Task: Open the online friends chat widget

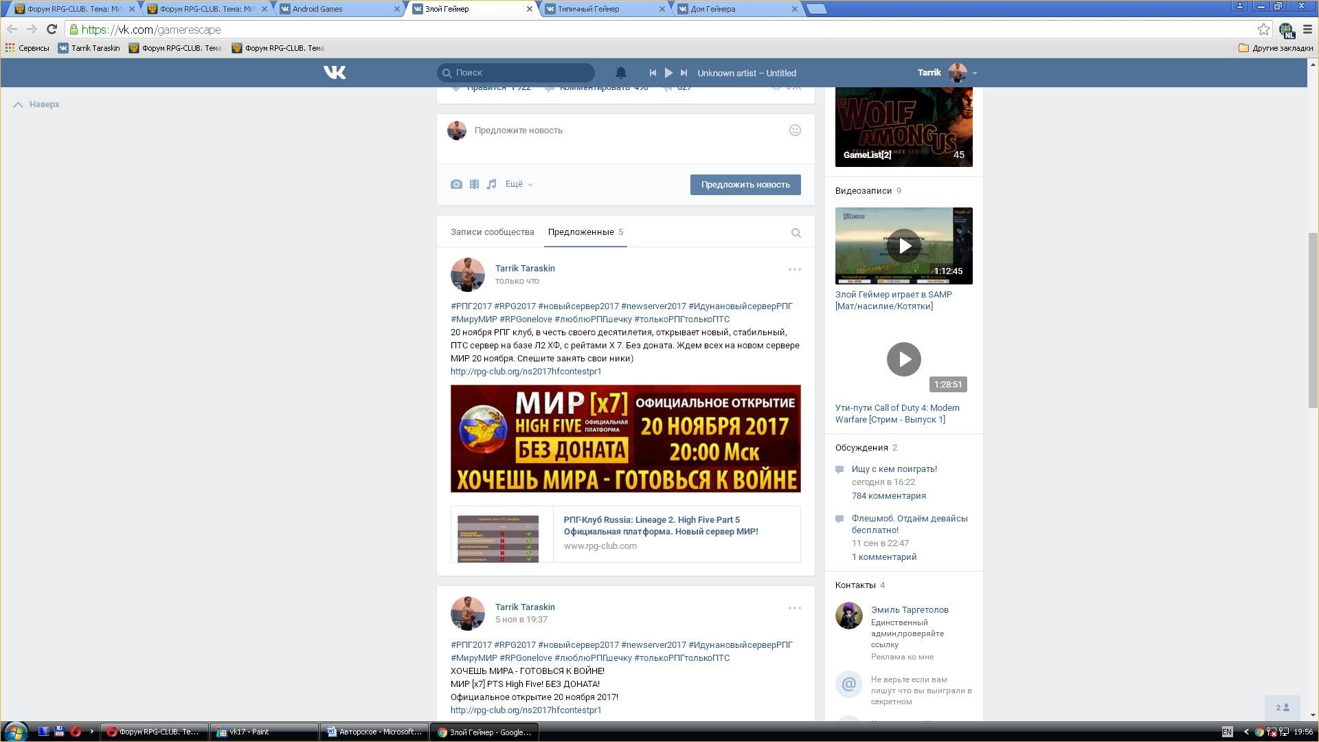Action: point(1282,708)
